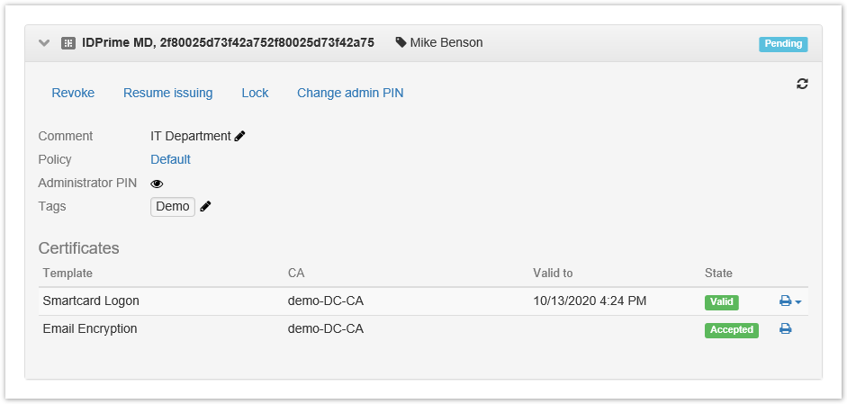Print the Email Encryption certificate
Image resolution: width=847 pixels, height=404 pixels.
pos(785,329)
